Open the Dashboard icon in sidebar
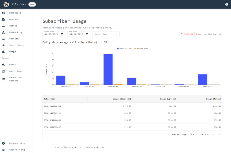 [4, 13]
